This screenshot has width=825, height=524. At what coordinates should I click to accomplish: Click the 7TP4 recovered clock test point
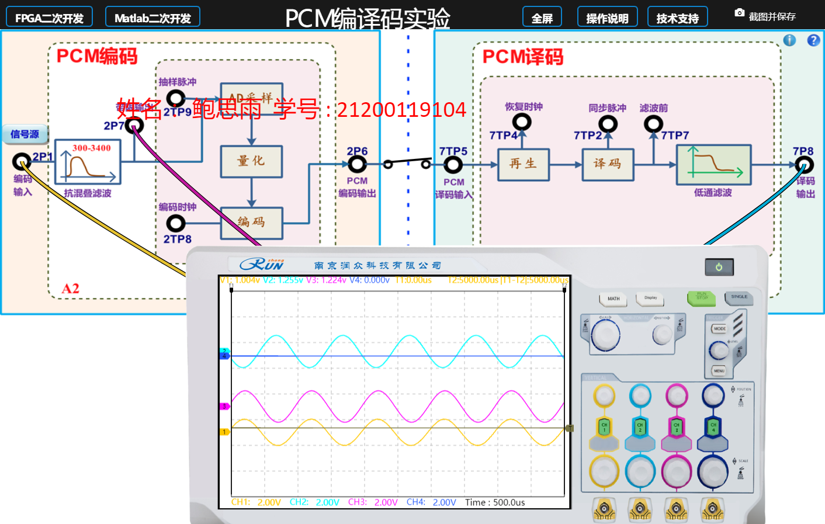pyautogui.click(x=522, y=122)
